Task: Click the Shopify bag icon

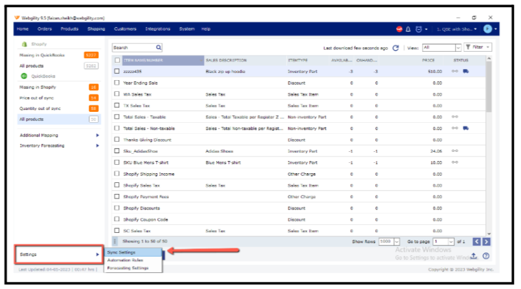Action: click(24, 44)
